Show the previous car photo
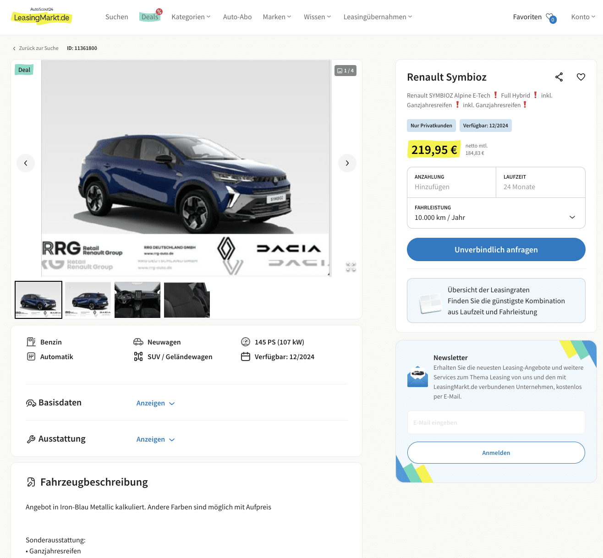603x558 pixels. 26,163
